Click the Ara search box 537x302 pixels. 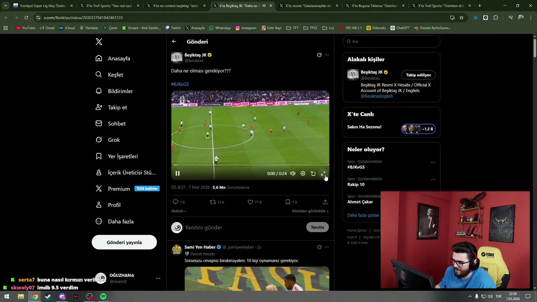[x=391, y=42]
